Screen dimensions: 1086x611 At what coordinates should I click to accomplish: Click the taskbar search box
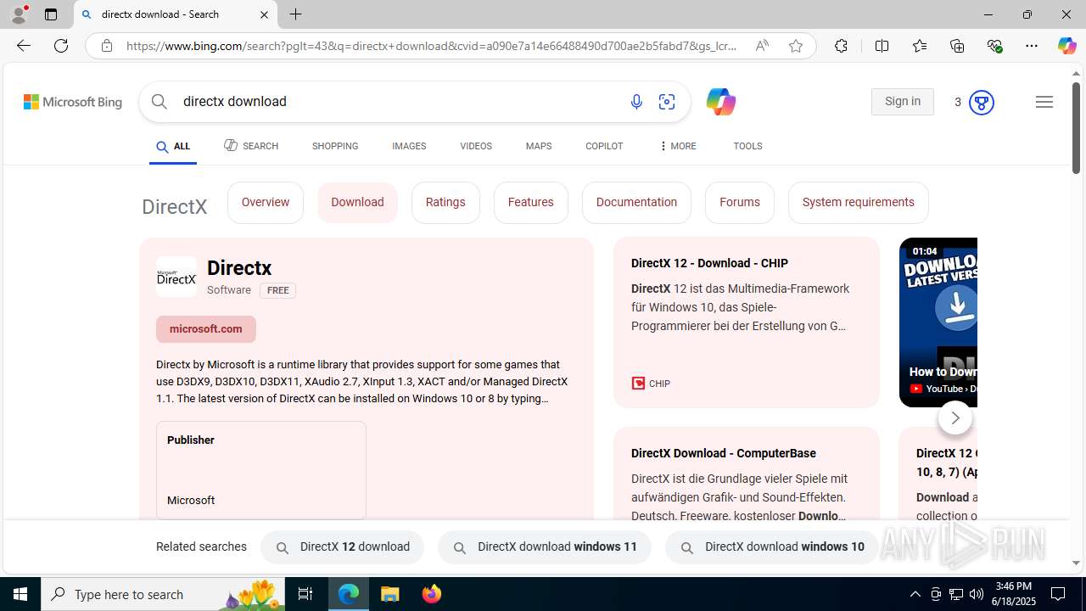[x=164, y=594]
